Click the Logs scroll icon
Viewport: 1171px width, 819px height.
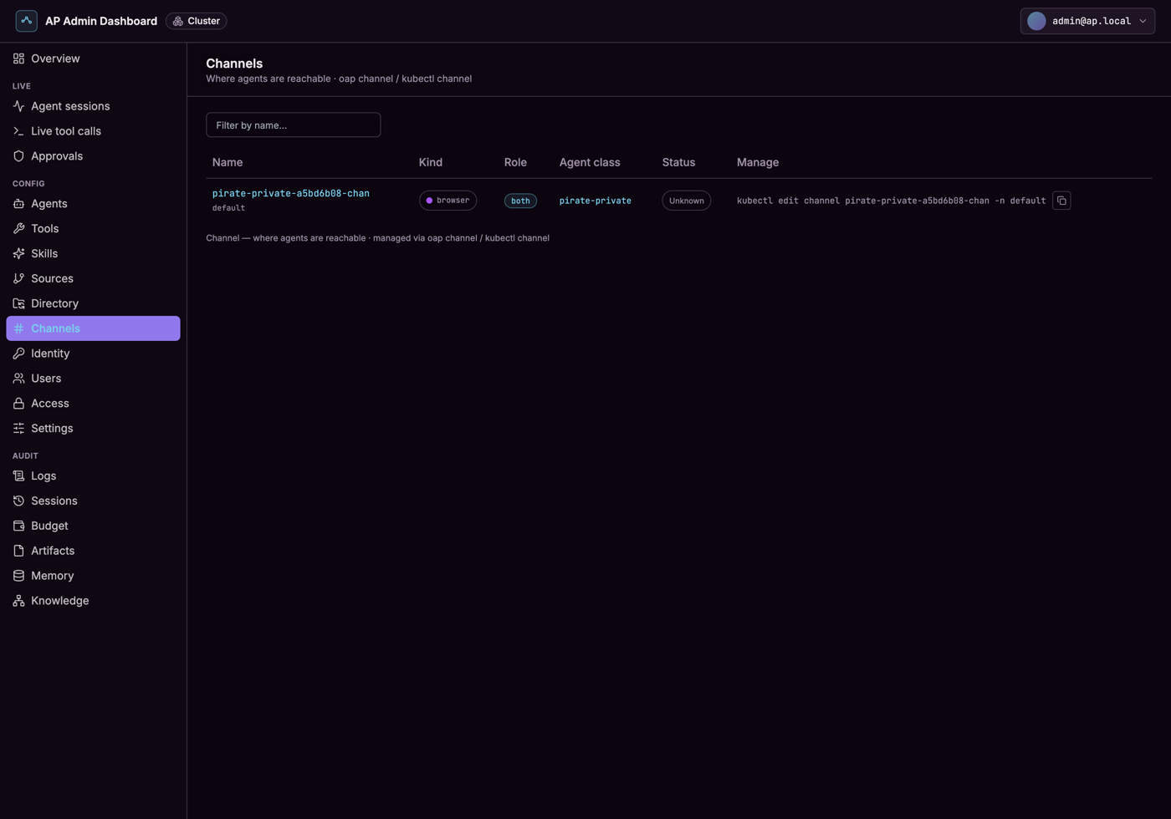18,476
